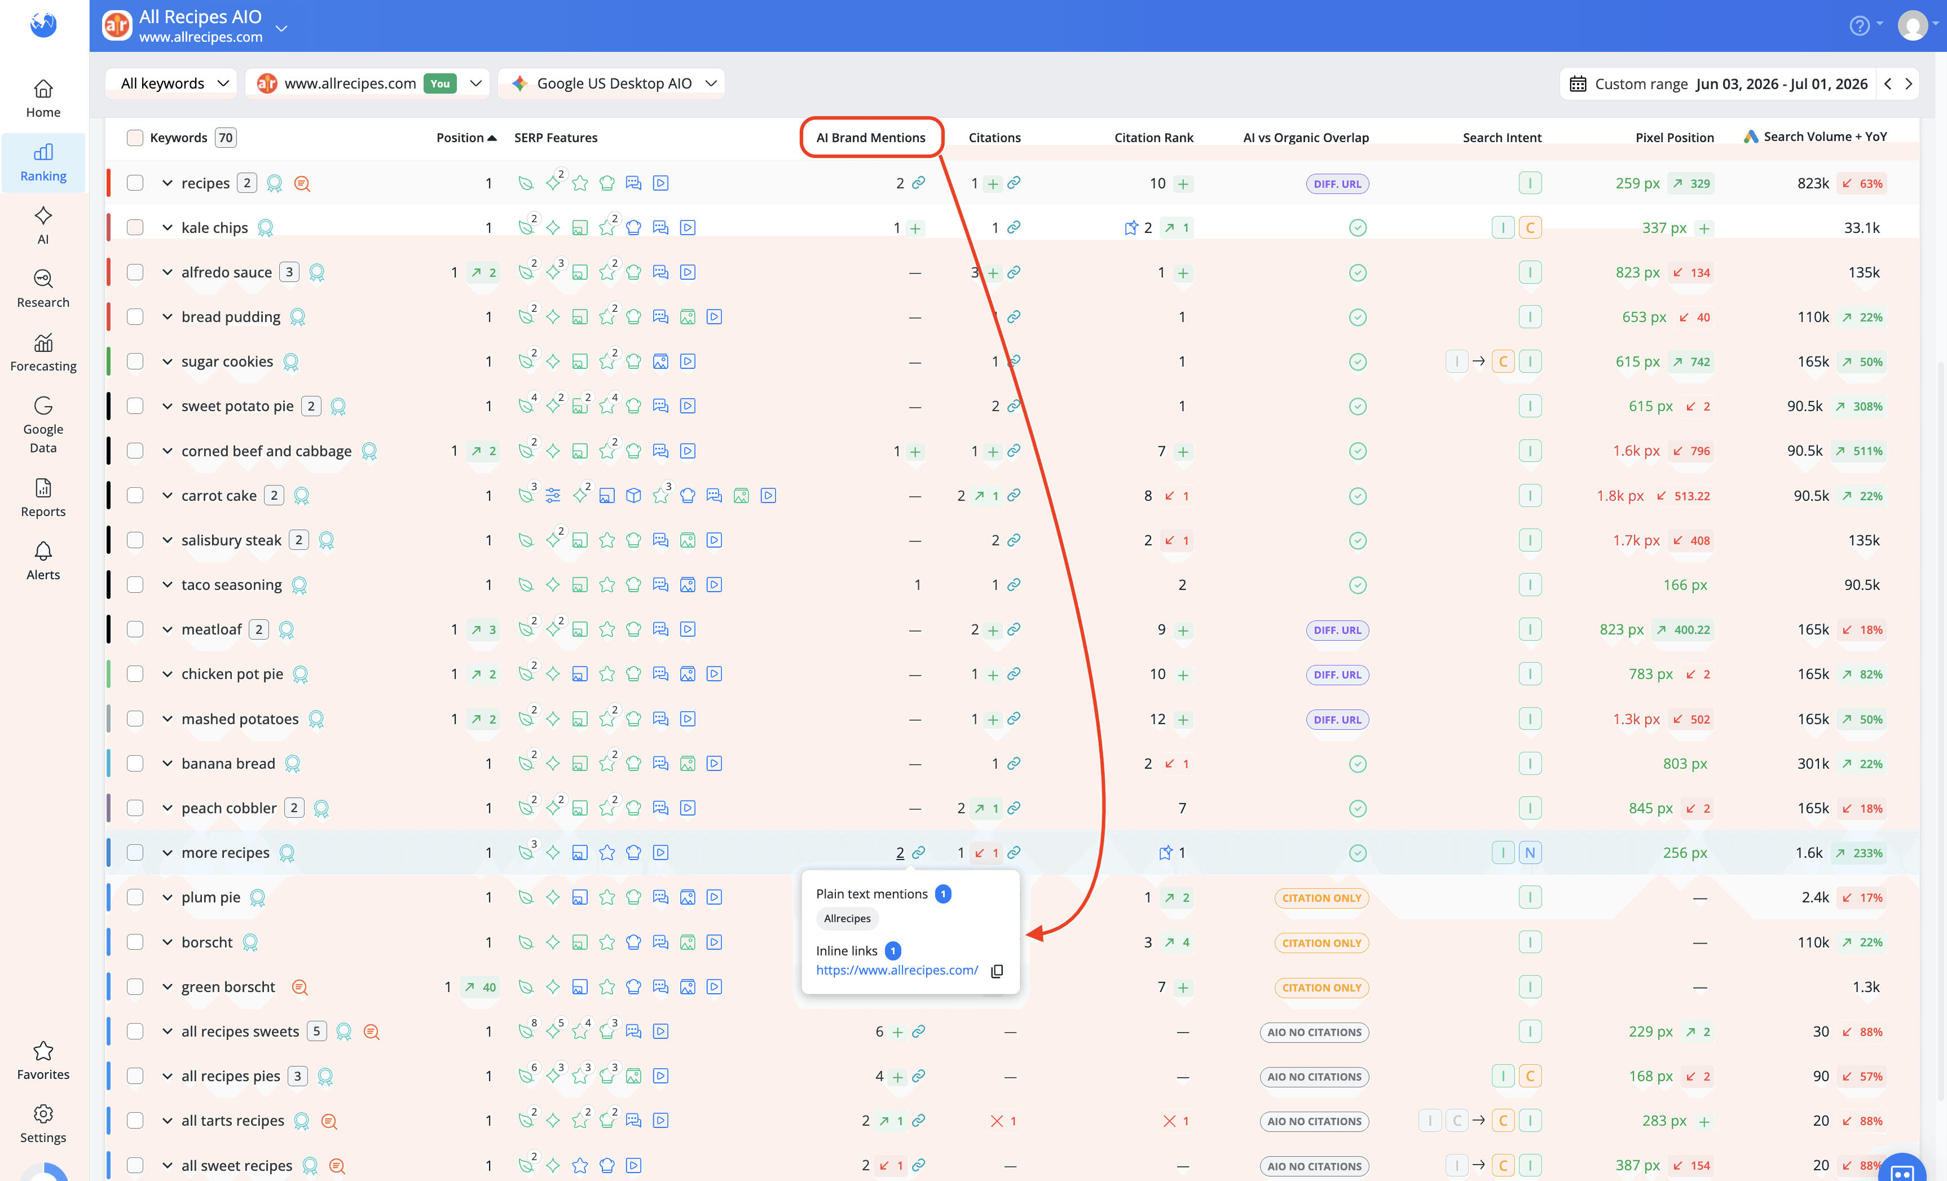Select the plum pie checkbox
The image size is (1947, 1181).
pyautogui.click(x=135, y=897)
